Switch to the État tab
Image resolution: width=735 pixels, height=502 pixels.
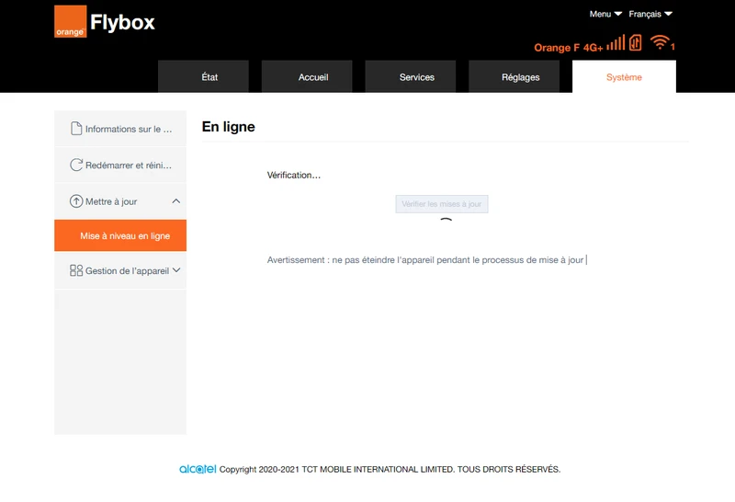tap(203, 76)
